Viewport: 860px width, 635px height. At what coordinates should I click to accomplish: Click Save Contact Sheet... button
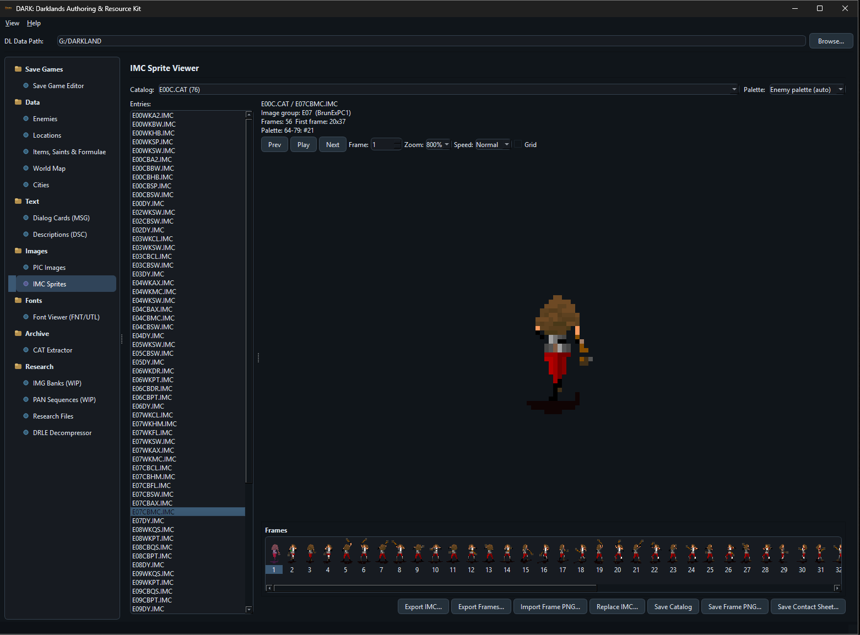pyautogui.click(x=808, y=607)
